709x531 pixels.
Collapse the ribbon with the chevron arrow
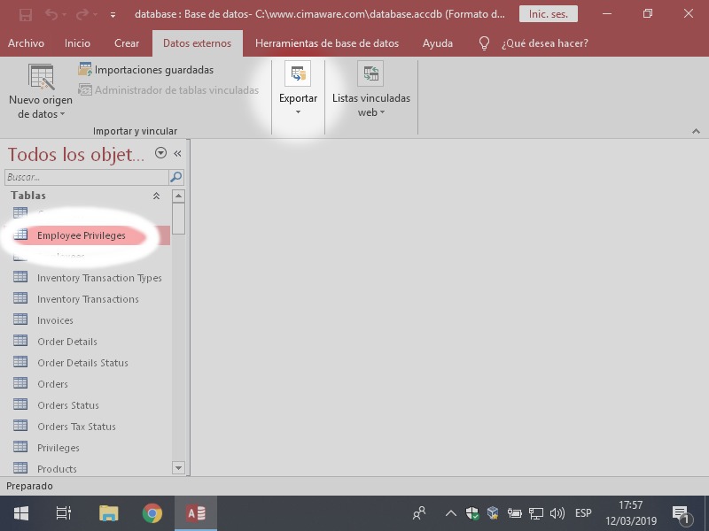tap(696, 131)
